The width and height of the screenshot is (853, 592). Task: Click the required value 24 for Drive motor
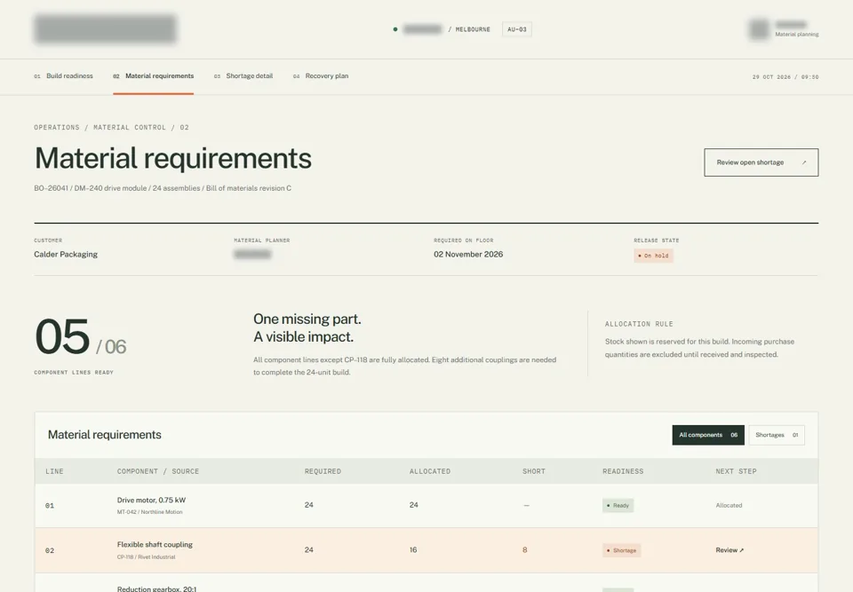(309, 505)
